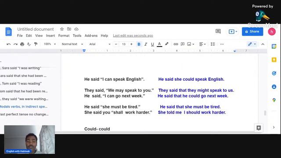
Task: Show more toolbar options
Action: tap(222, 44)
